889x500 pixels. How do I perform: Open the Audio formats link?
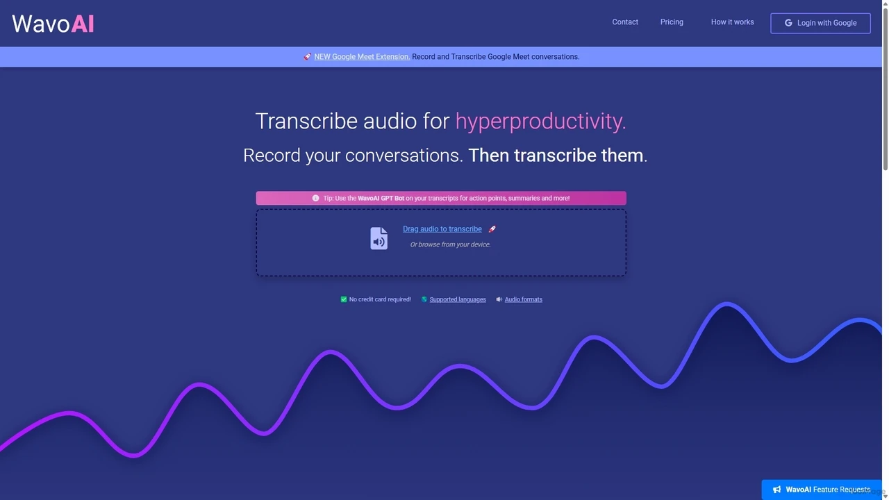pos(524,299)
